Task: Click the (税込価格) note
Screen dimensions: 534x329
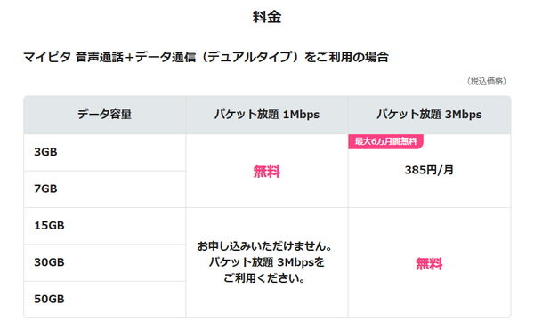Action: pos(486,81)
